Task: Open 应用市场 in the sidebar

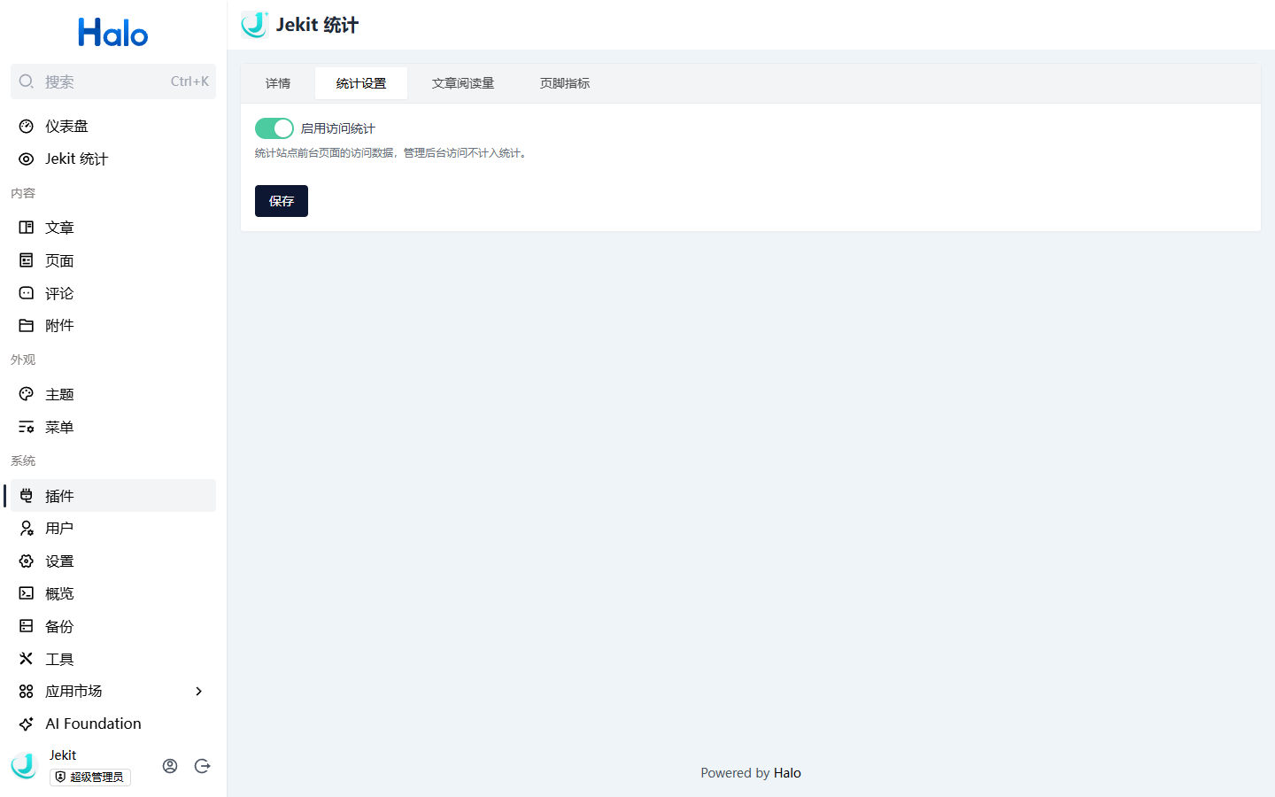Action: tap(113, 692)
